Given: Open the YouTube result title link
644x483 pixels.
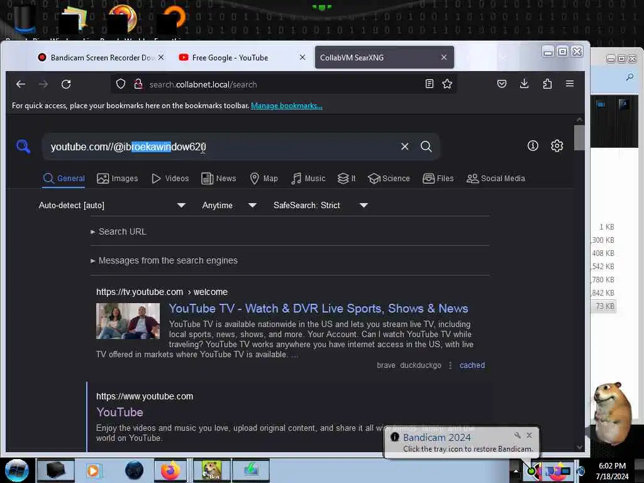Looking at the screenshot, I should (119, 413).
